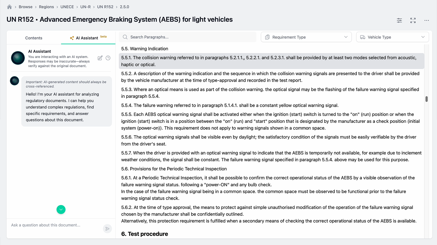View chat history using the clock icon
This screenshot has height=245, width=437.
108,58
